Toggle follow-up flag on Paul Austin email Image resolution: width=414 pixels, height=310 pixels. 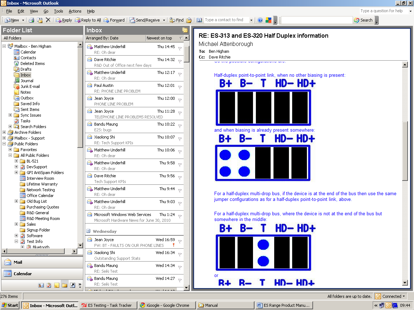tap(180, 88)
